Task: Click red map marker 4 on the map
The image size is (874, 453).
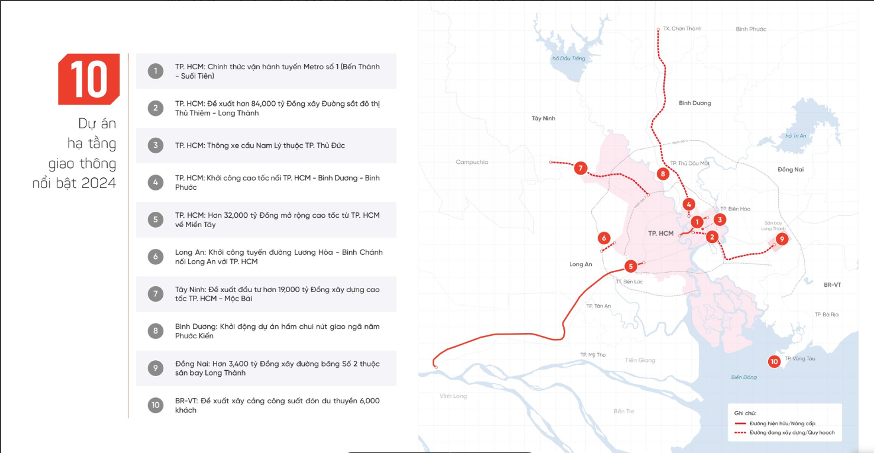Action: pyautogui.click(x=688, y=205)
